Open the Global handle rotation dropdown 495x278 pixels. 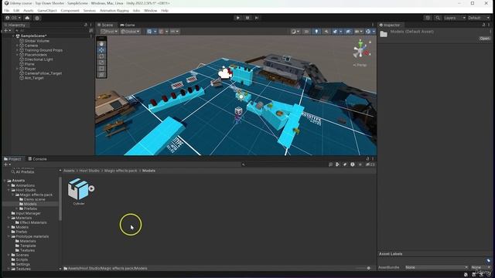131,32
